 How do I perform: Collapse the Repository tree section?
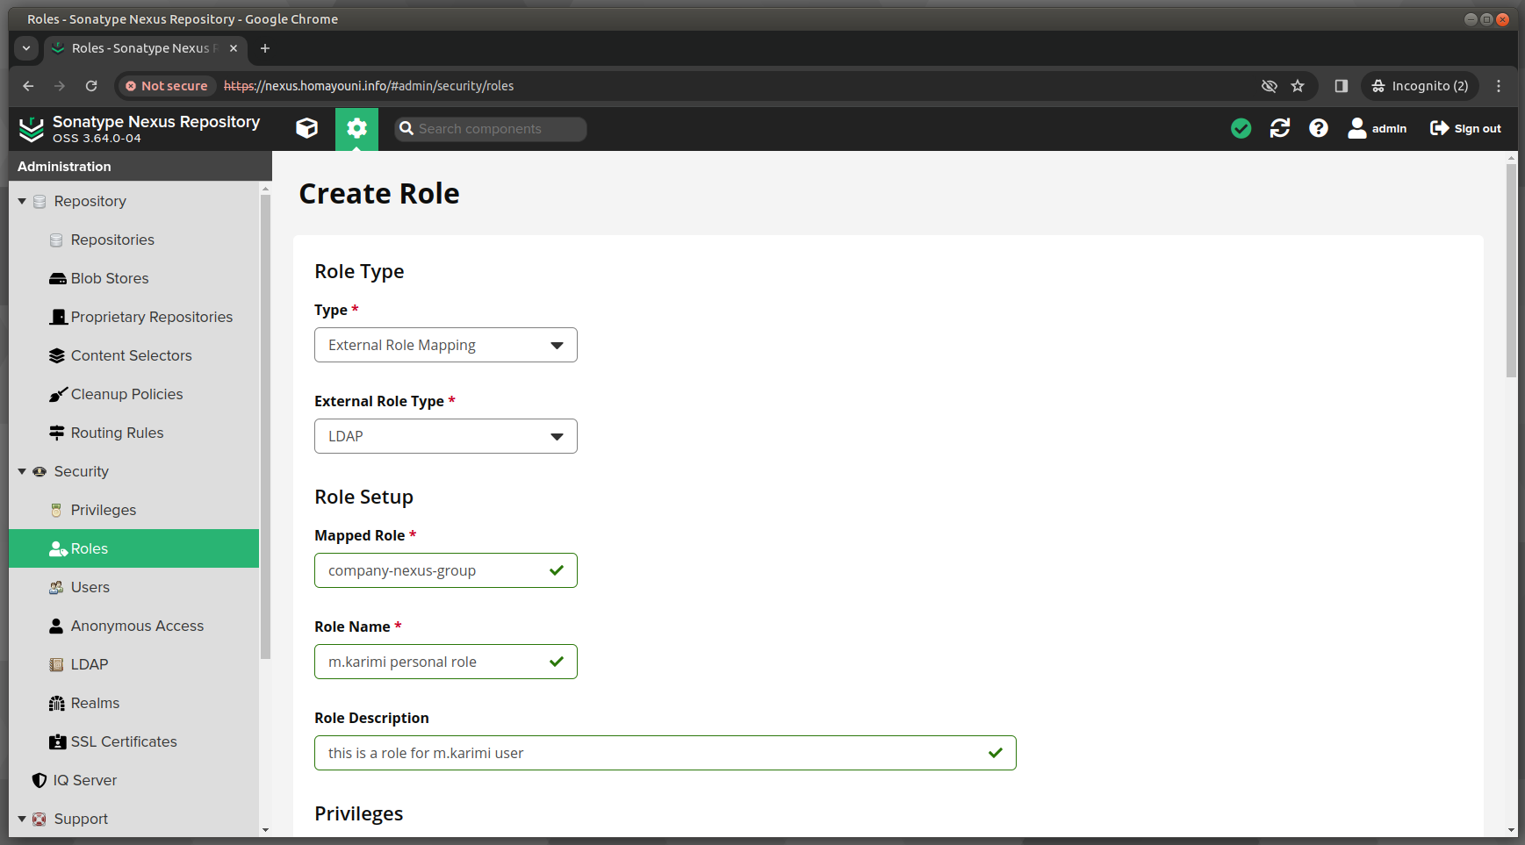22,202
